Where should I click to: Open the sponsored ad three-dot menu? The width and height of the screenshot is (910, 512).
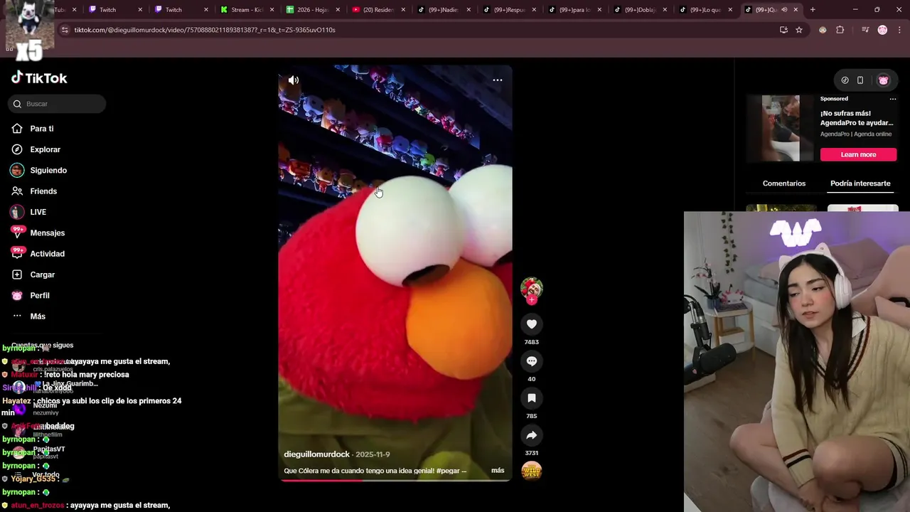[x=893, y=99]
